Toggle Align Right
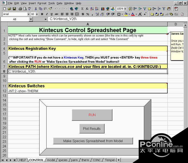The image size is (188, 163). tap(72, 14)
